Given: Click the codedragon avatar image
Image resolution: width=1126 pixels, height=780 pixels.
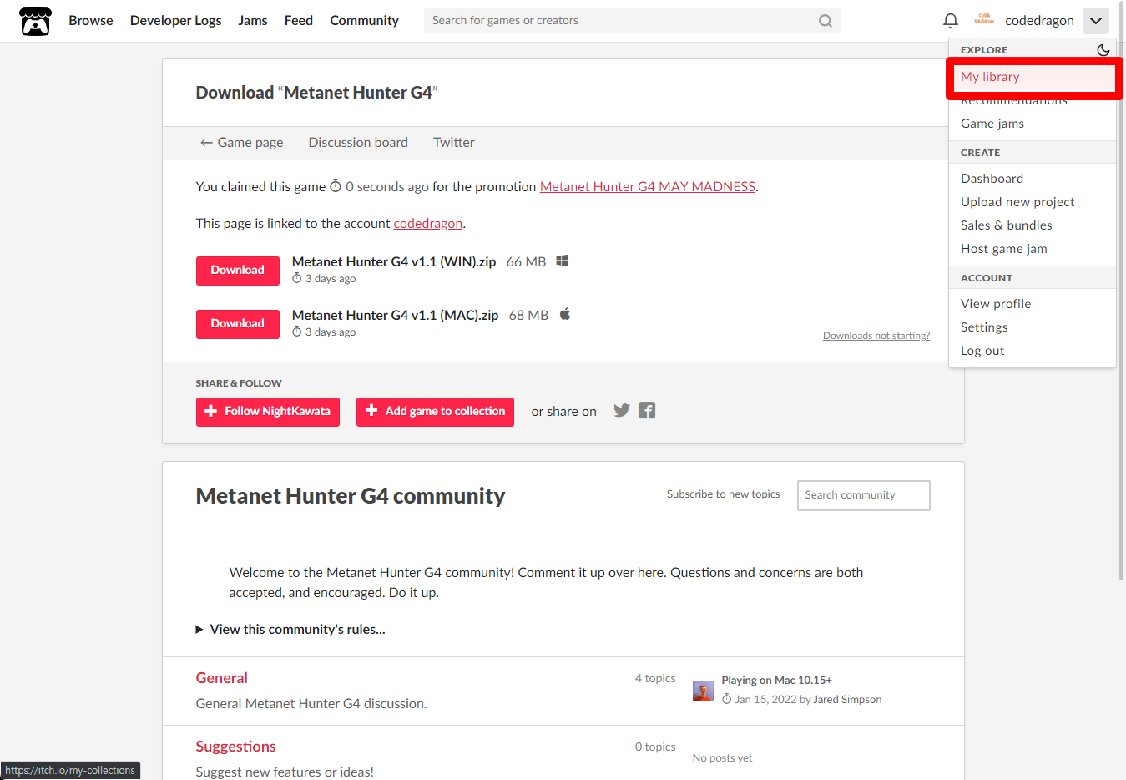Looking at the screenshot, I should coord(984,20).
